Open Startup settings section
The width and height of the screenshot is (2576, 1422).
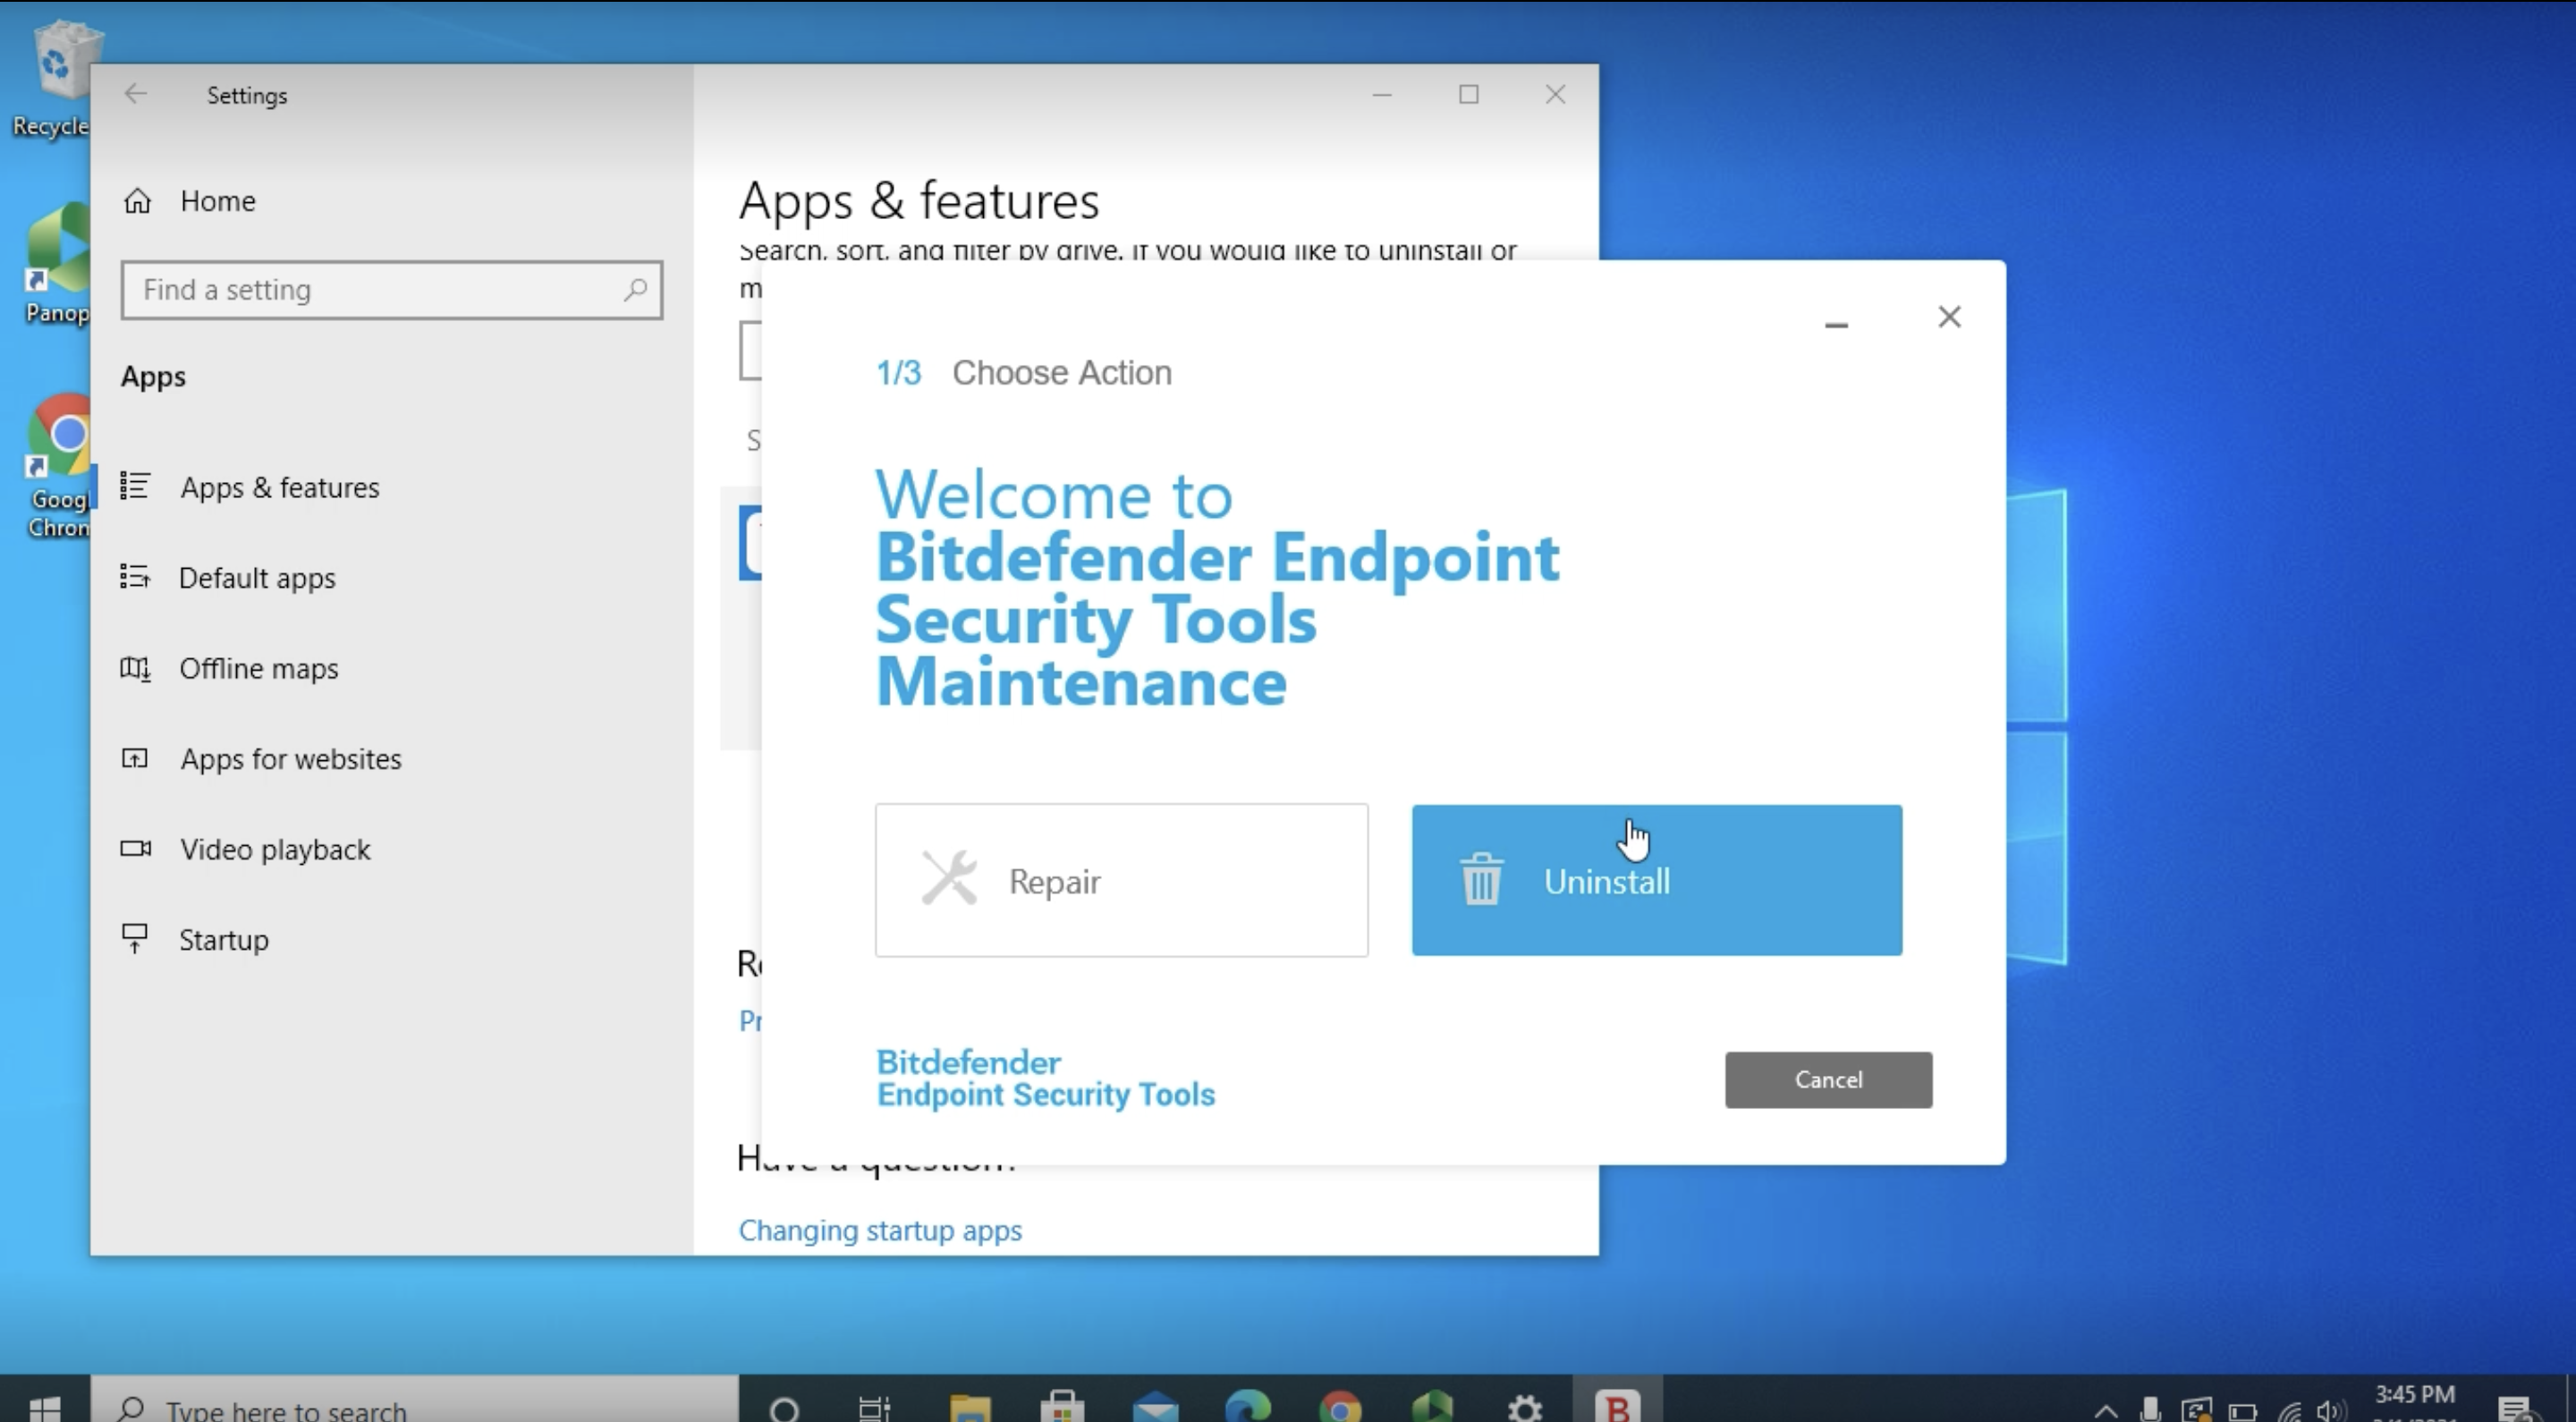pos(225,939)
